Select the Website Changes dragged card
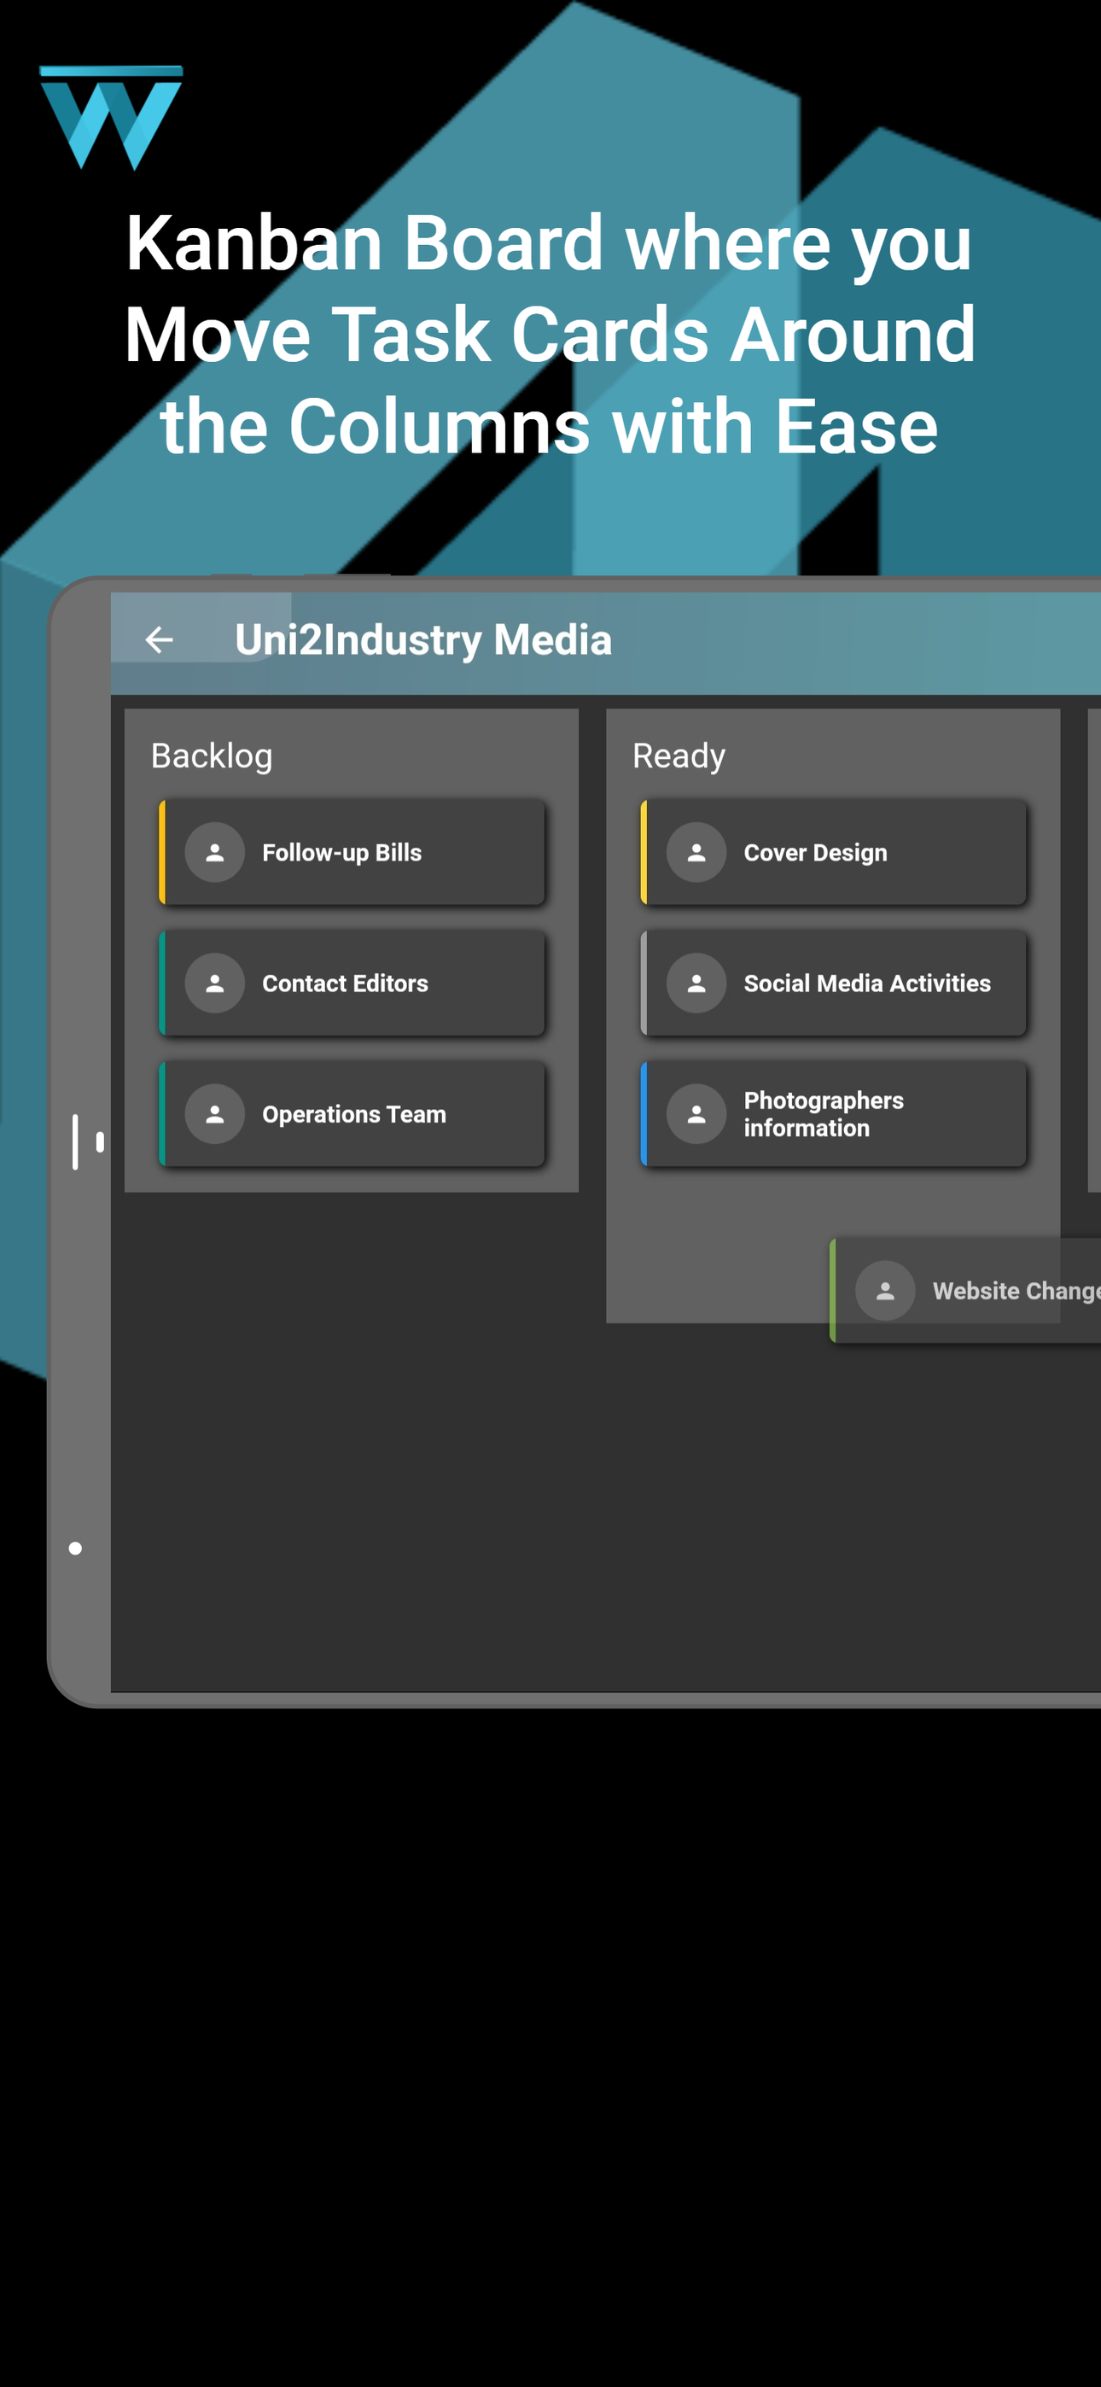The width and height of the screenshot is (1101, 2387). [x=965, y=1291]
